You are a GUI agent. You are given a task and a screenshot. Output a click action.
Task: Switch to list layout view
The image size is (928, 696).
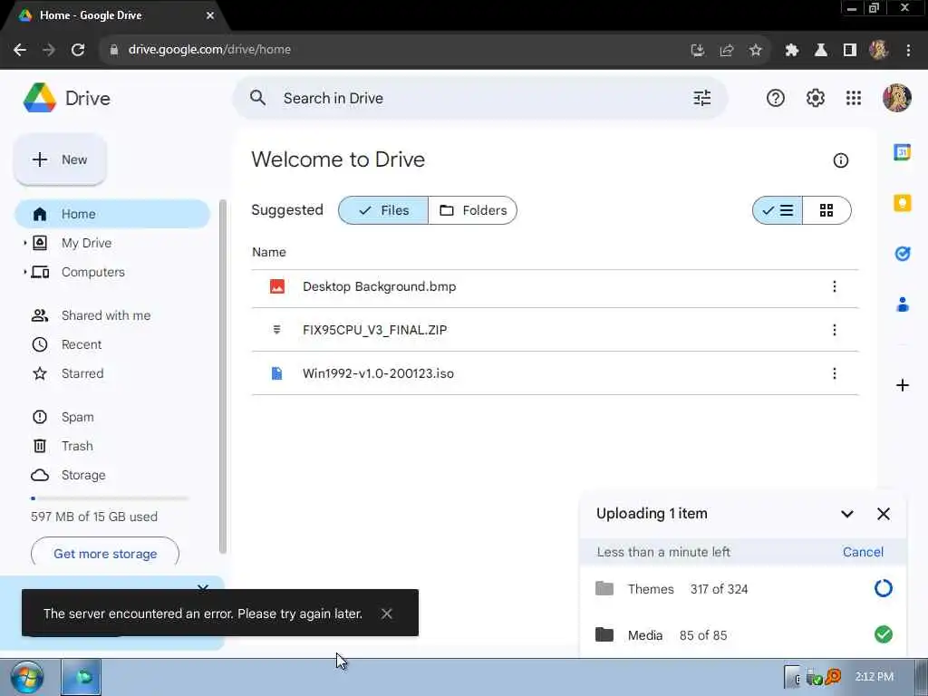click(777, 210)
